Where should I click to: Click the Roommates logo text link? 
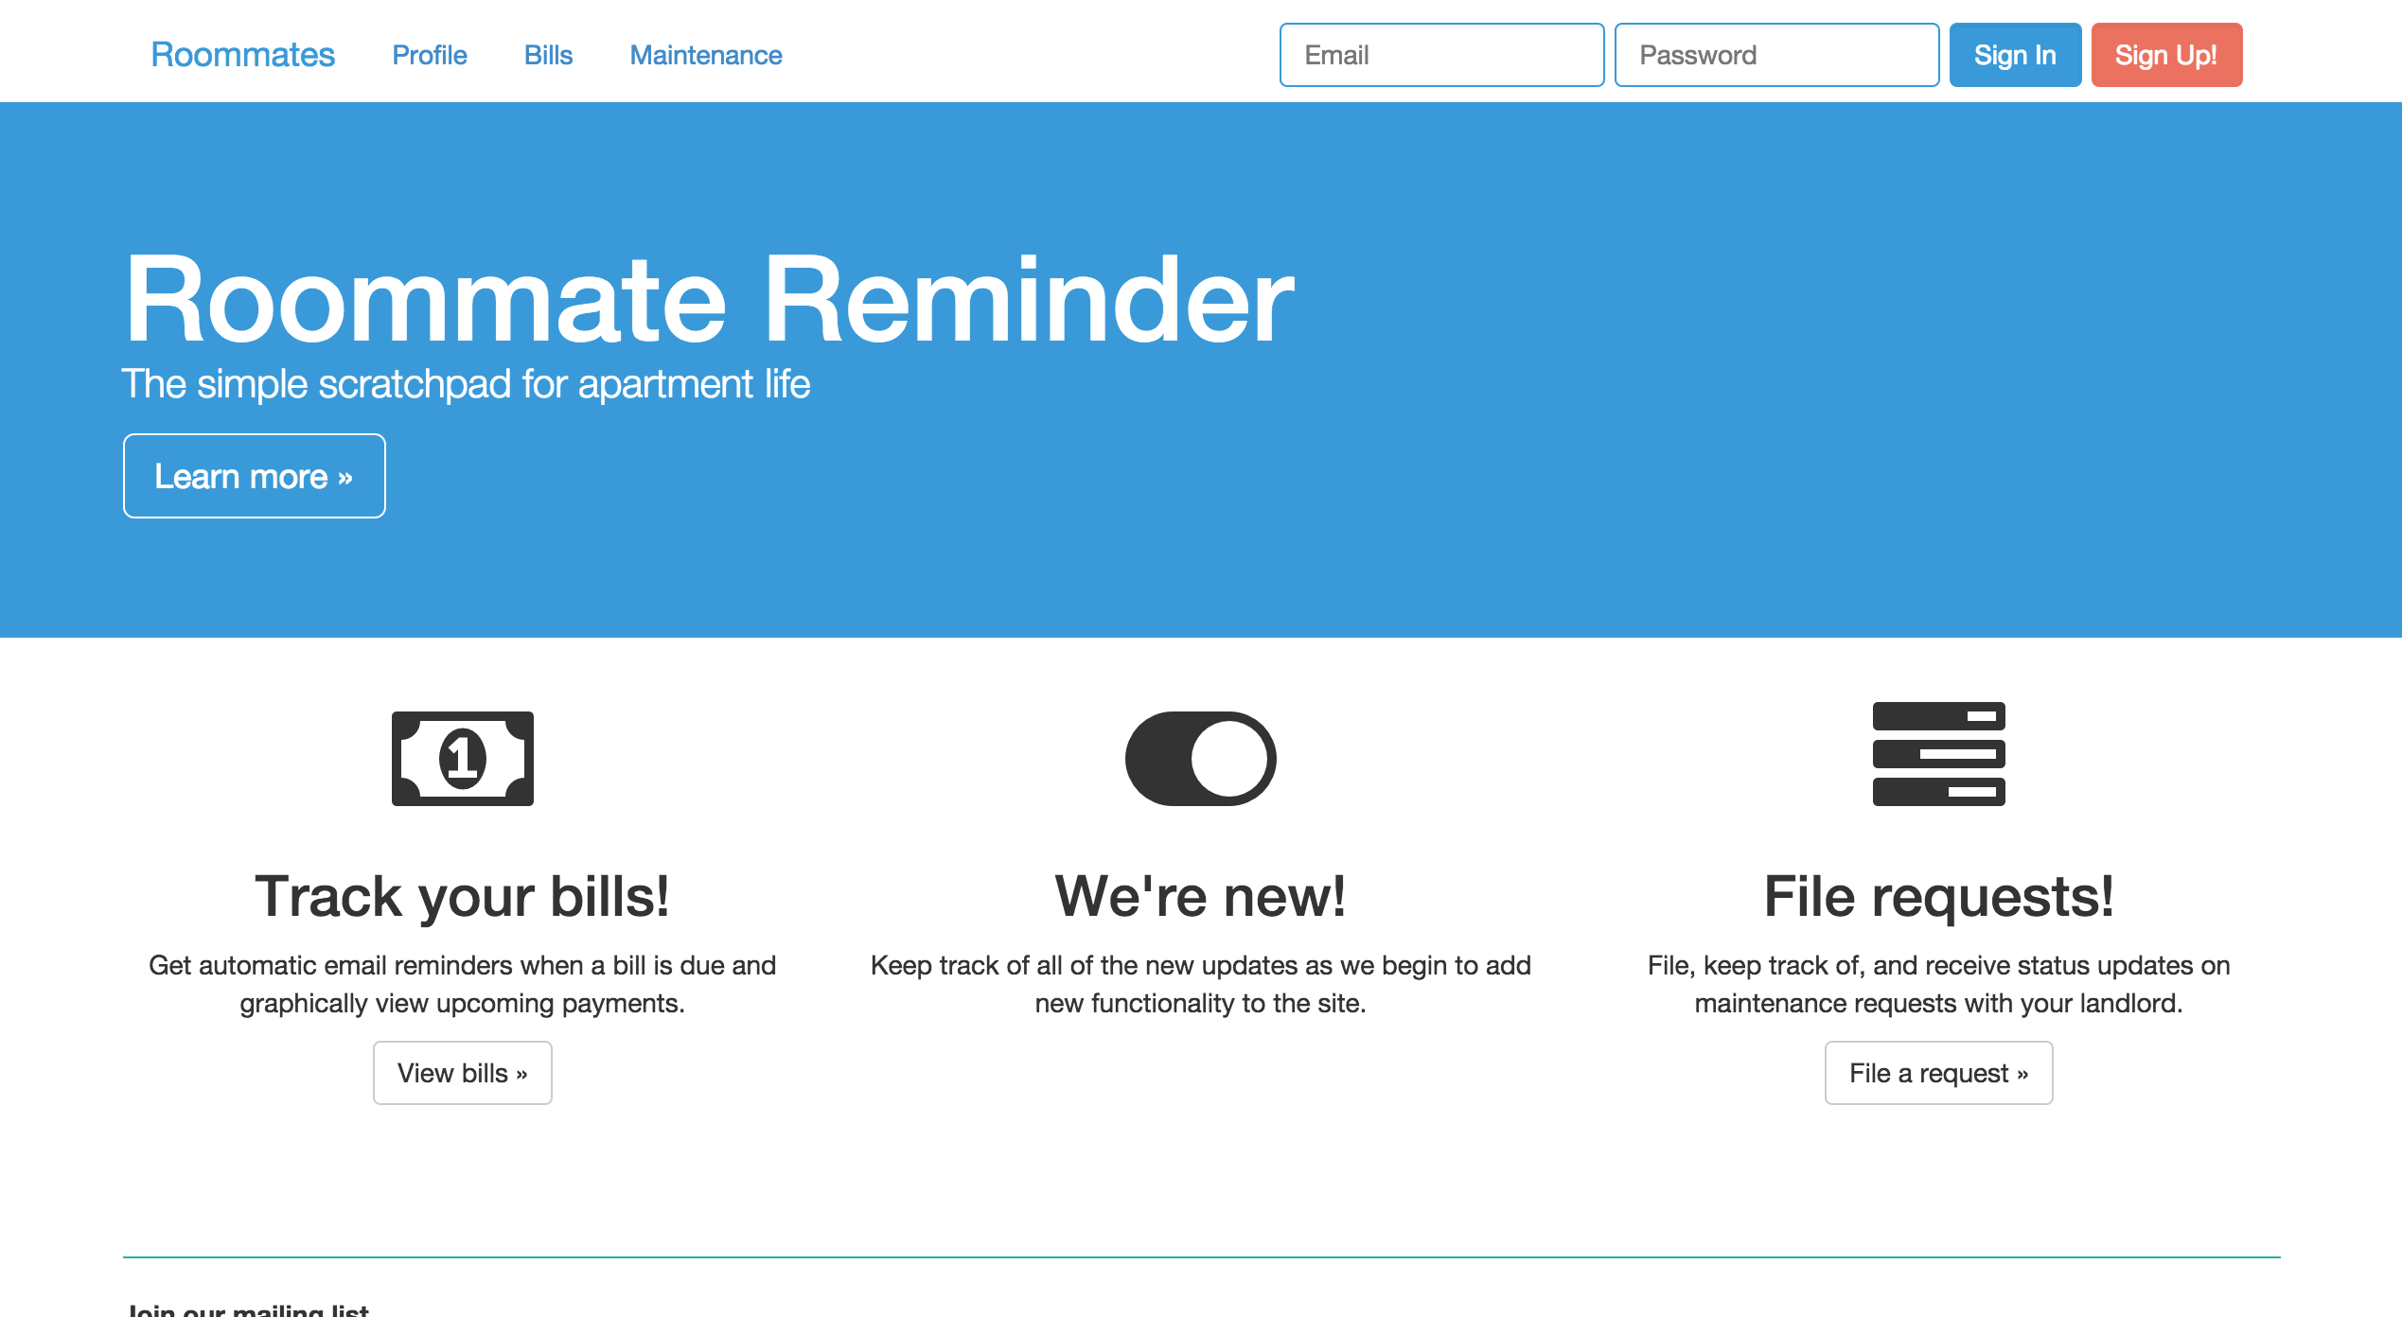245,54
